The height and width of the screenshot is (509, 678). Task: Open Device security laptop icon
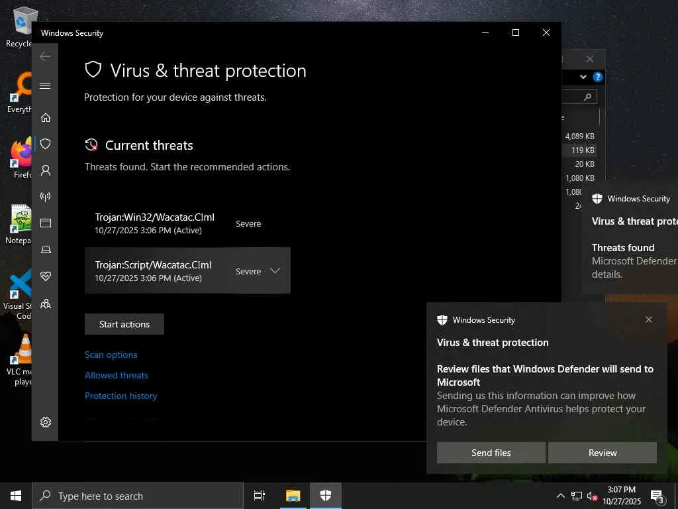pos(46,250)
